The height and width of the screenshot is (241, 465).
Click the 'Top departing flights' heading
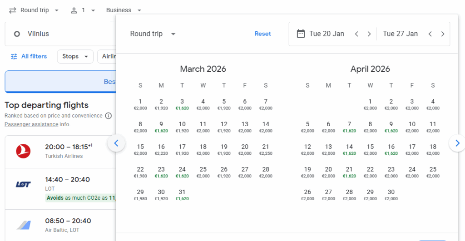47,105
